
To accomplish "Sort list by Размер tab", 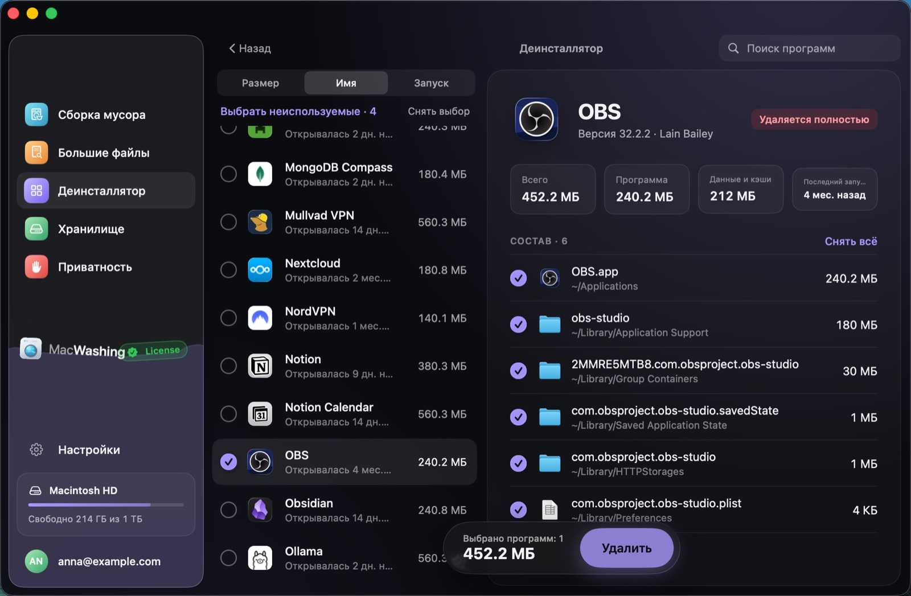I will 260,83.
